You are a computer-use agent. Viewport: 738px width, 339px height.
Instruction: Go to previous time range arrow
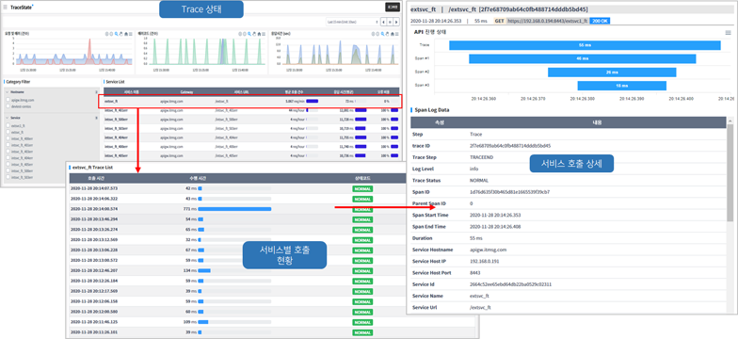click(383, 22)
